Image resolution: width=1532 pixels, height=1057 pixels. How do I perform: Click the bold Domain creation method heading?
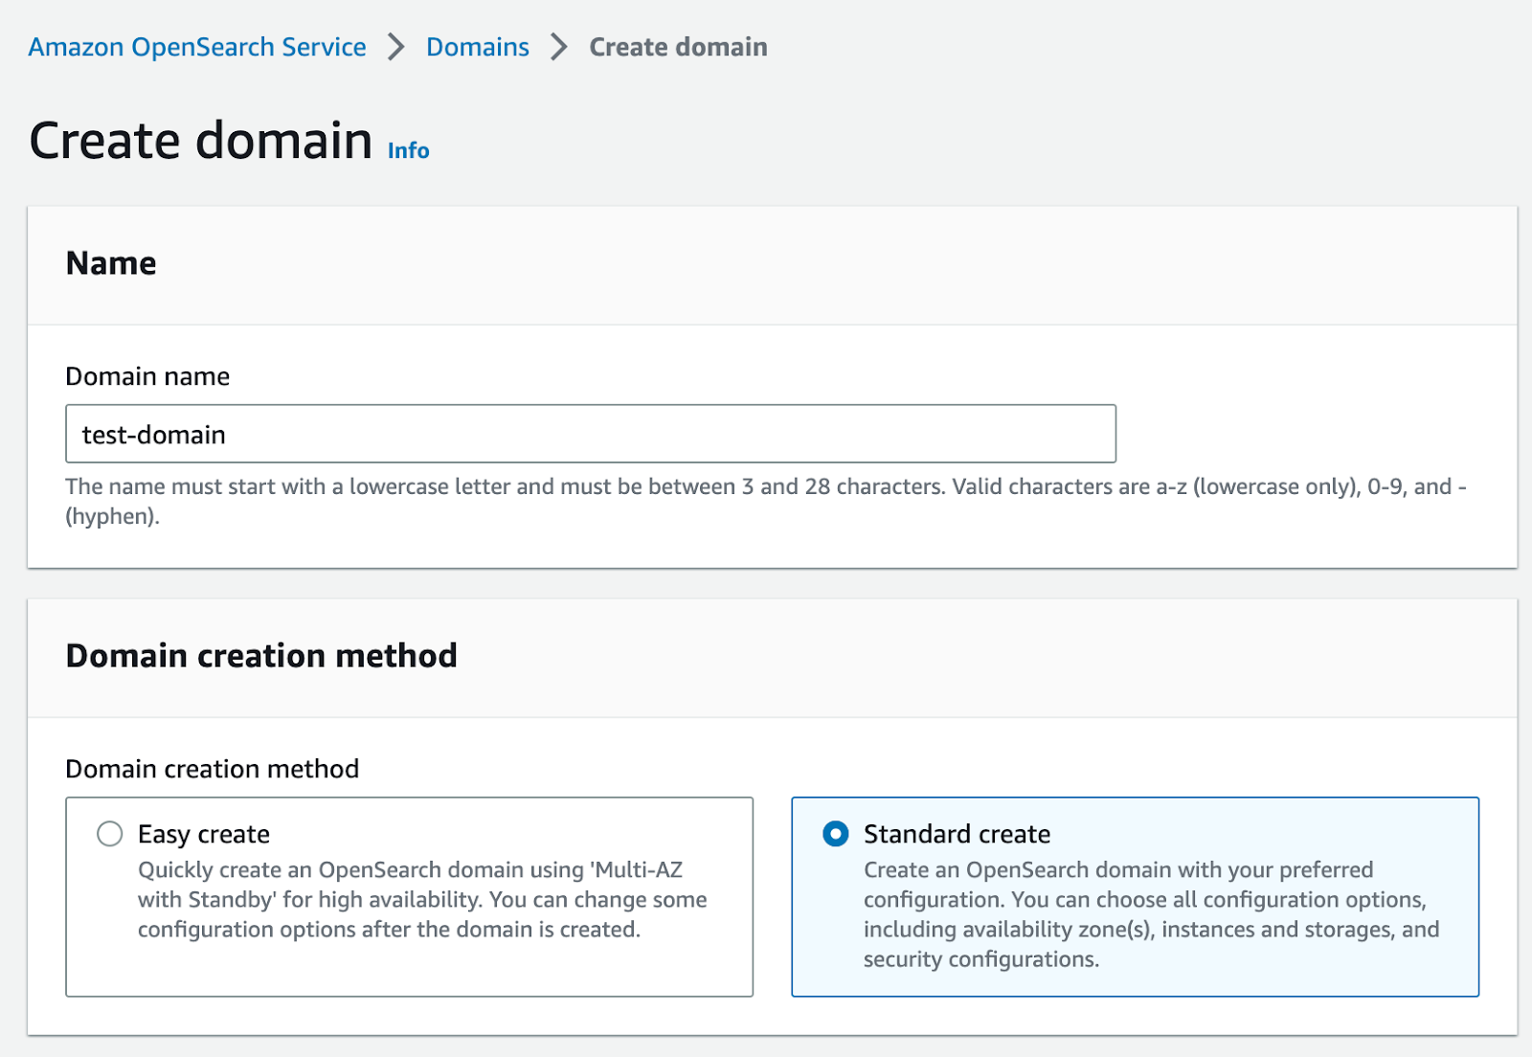point(261,656)
